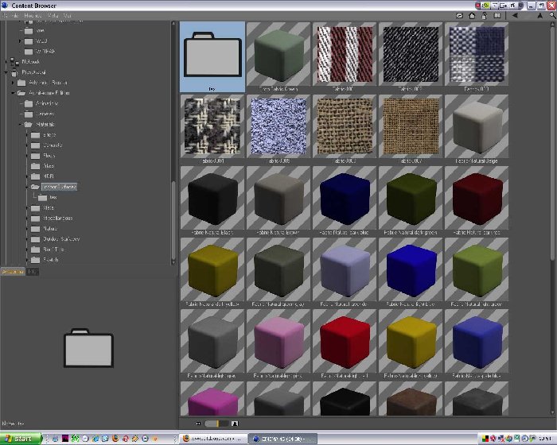The width and height of the screenshot is (557, 445).
Task: Select Fabric Natural light pink material
Action: pos(278,344)
